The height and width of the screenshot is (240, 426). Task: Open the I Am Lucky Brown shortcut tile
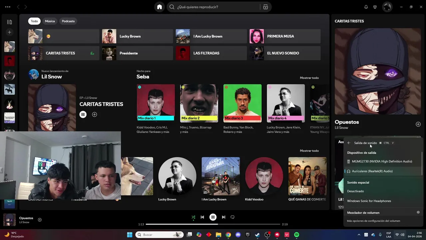coord(211,36)
